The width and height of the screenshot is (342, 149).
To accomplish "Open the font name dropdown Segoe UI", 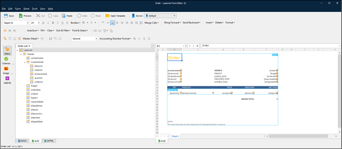I will pos(28,22).
